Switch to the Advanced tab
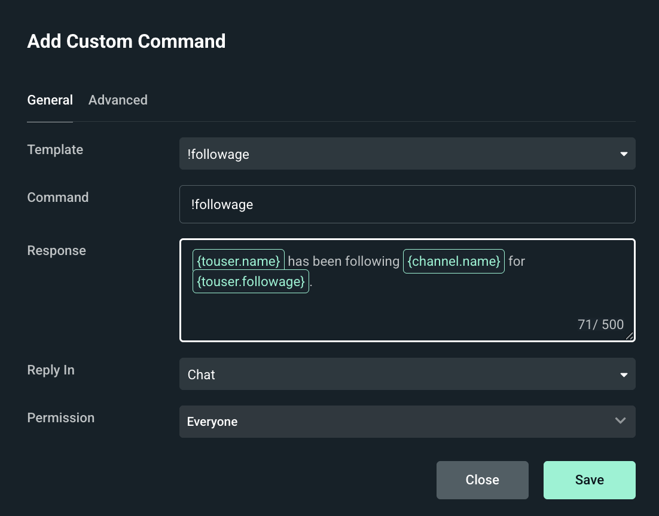The image size is (659, 516). [x=118, y=100]
